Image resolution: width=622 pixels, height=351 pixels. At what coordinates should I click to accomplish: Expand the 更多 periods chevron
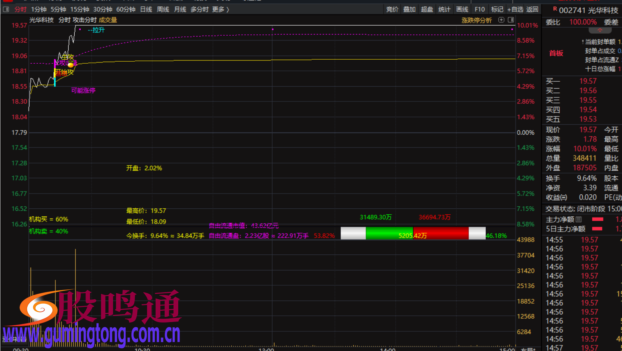tap(228, 9)
